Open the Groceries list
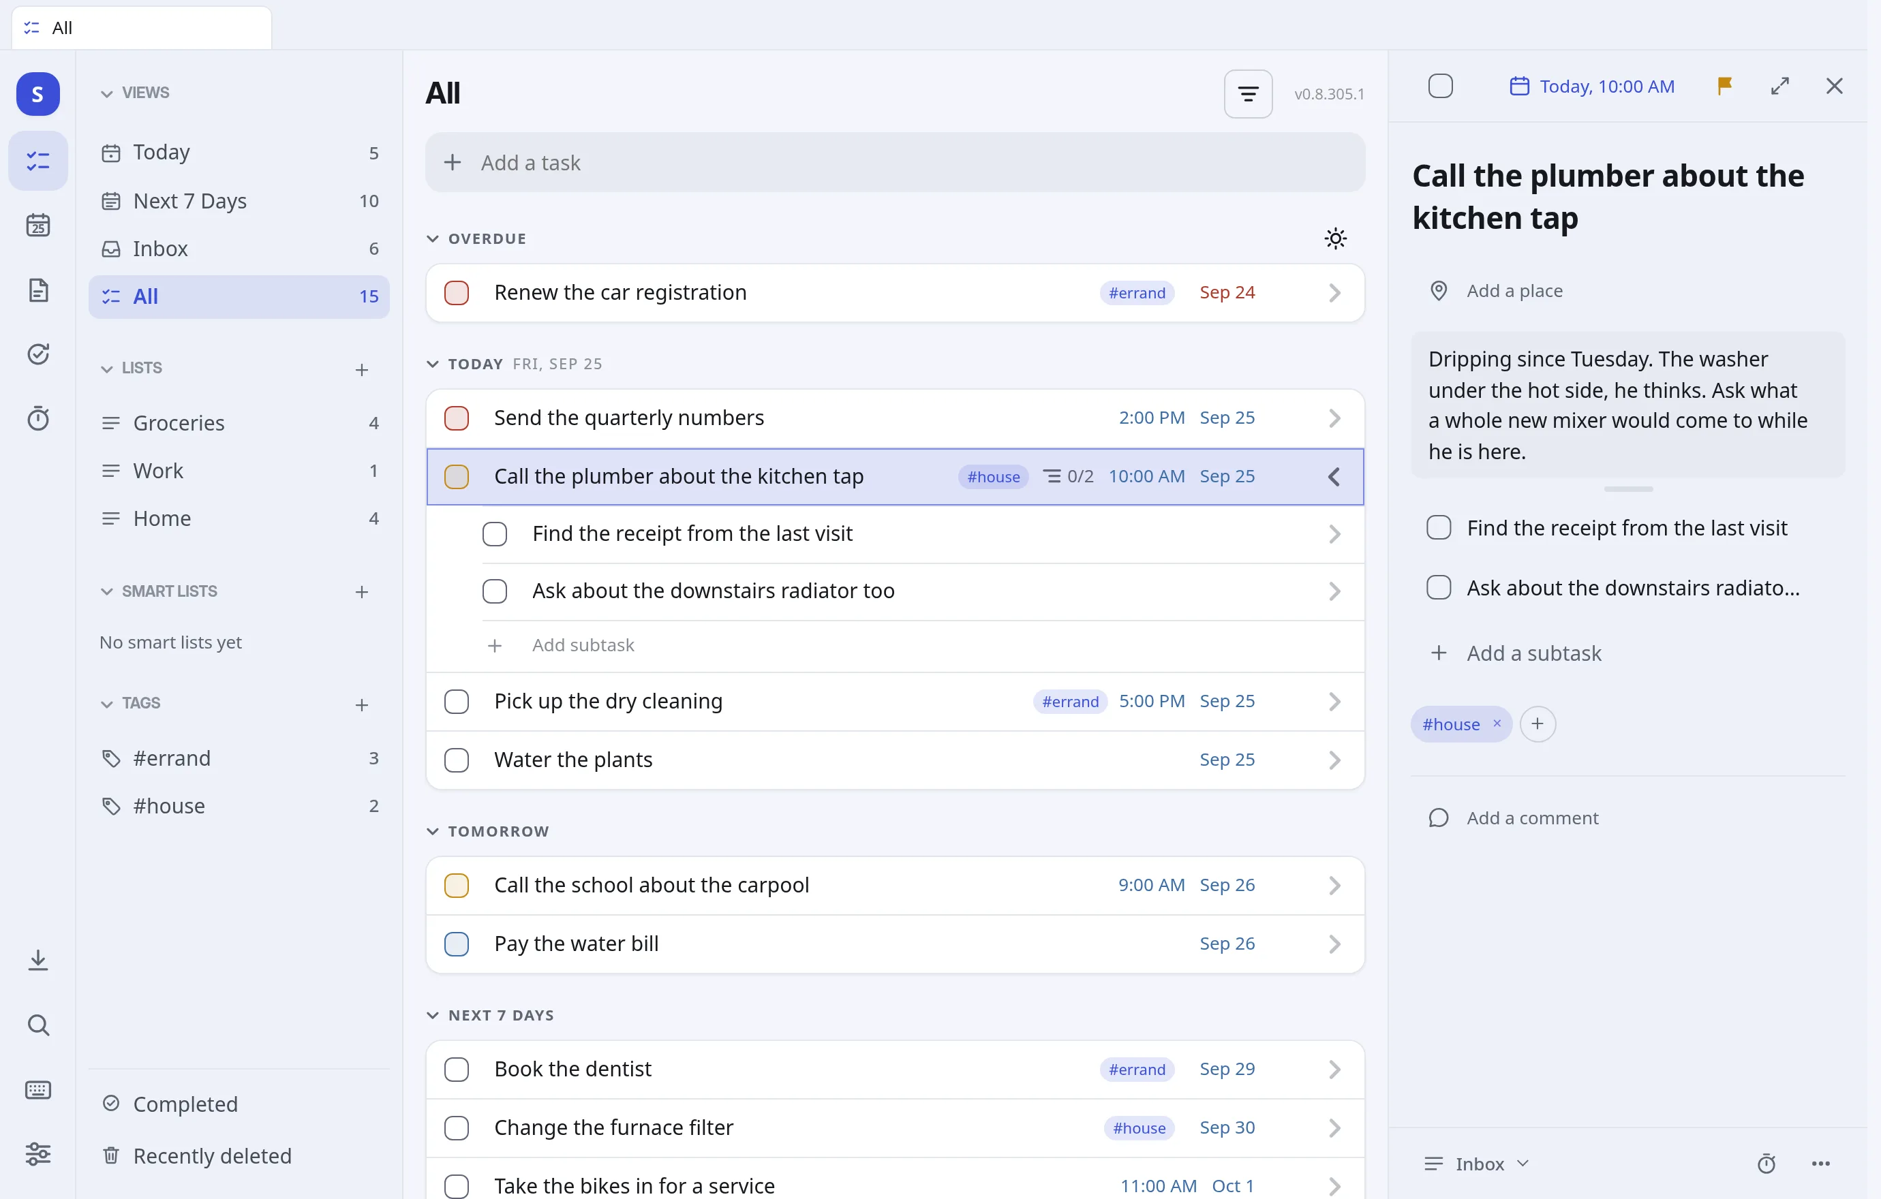 click(239, 422)
